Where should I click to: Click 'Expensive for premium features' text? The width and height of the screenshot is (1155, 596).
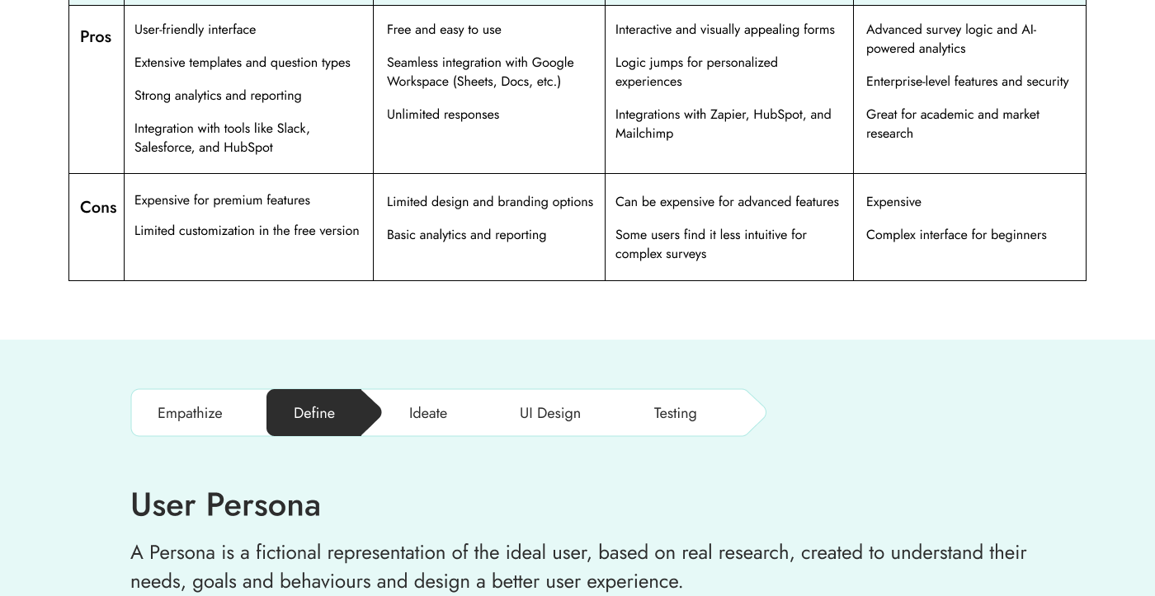point(222,200)
